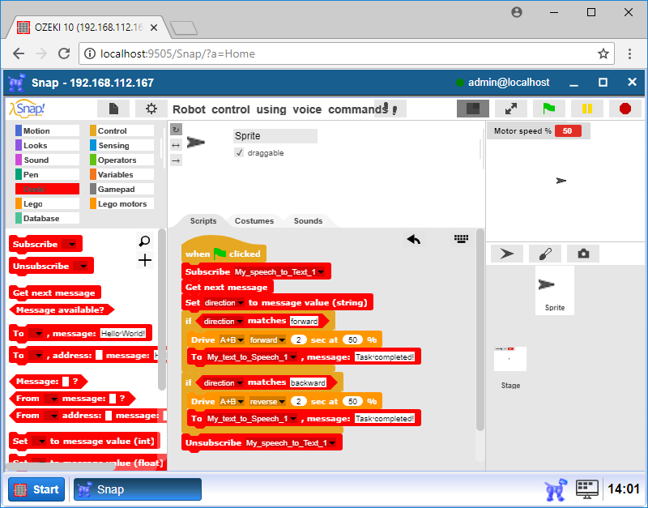Reload the browser page
Screen dimensions: 648x508
64,53
